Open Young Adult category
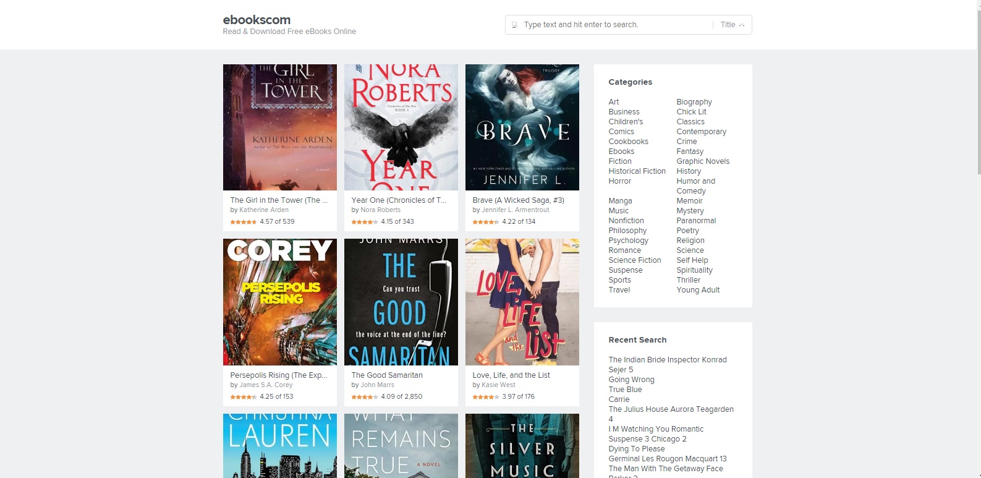981x478 pixels. (698, 290)
